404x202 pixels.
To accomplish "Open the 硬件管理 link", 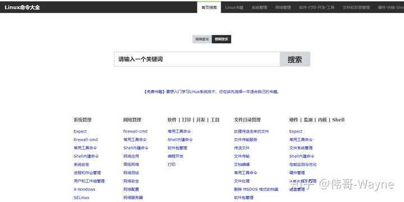I will 297,173.
